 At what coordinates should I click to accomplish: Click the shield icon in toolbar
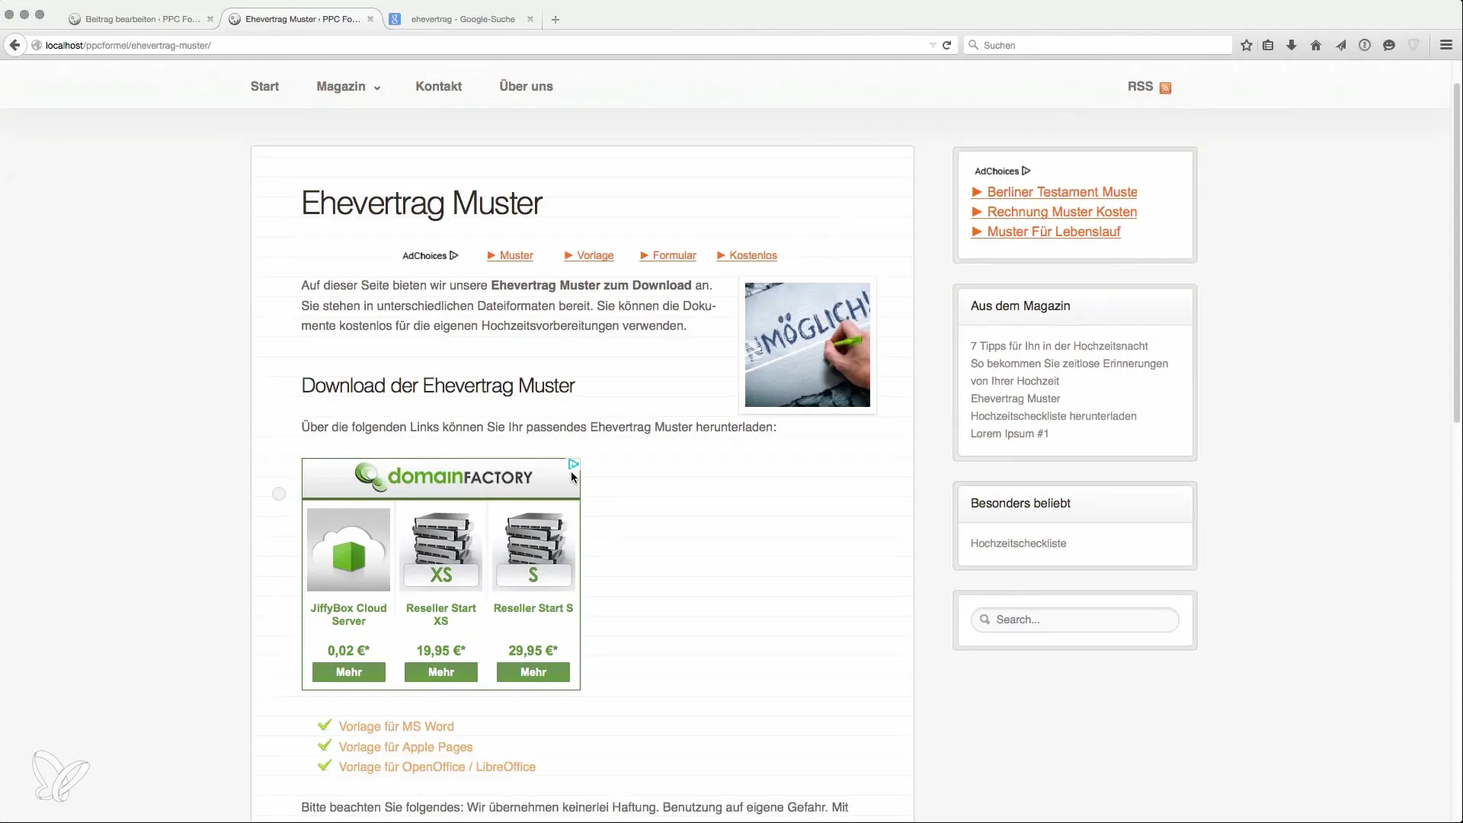(x=1413, y=45)
